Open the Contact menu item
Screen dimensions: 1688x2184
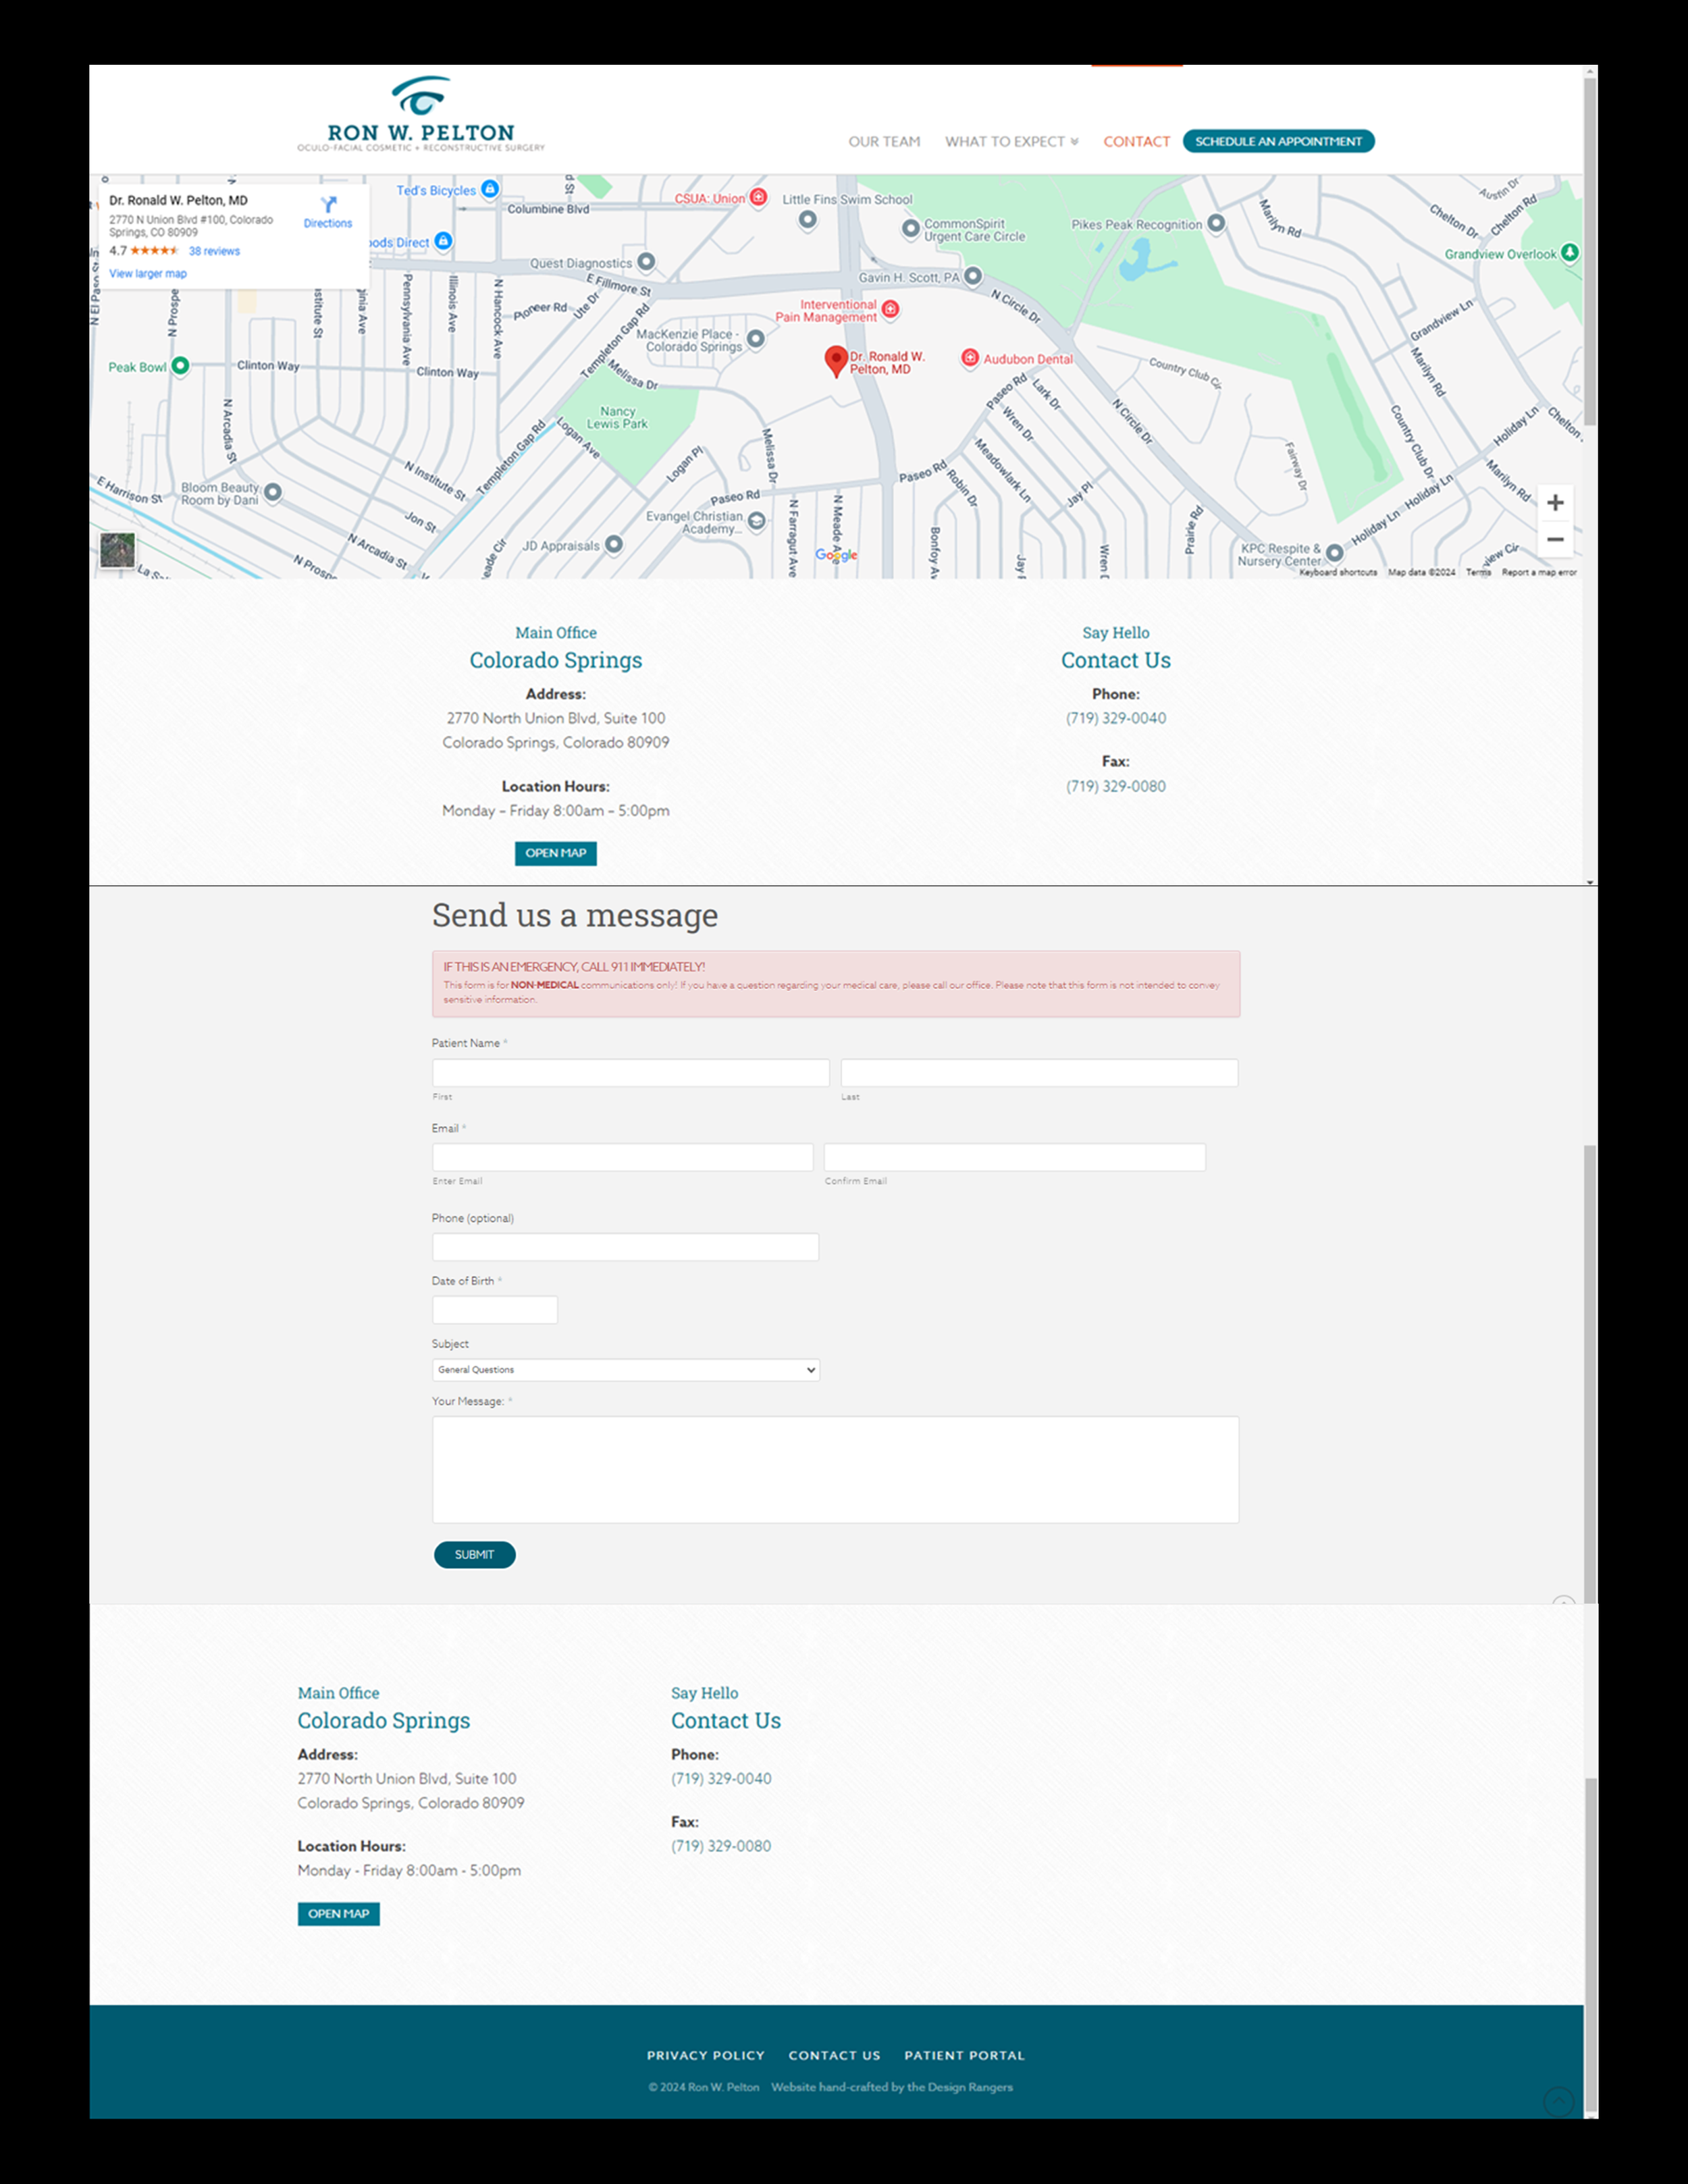tap(1136, 142)
